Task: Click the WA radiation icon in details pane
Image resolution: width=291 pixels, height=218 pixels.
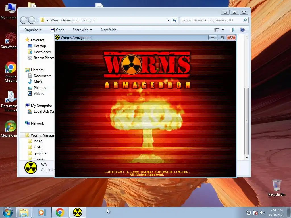Action: [x=31, y=167]
